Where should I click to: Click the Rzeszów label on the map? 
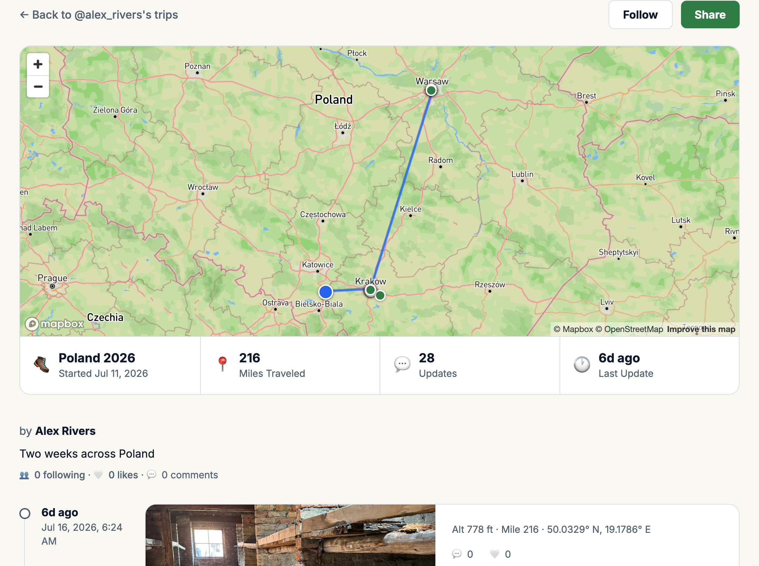(490, 285)
